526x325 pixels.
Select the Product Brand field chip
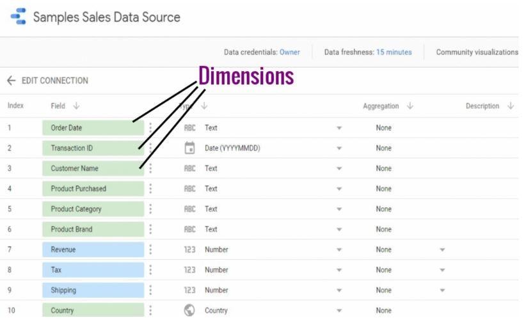pyautogui.click(x=93, y=229)
